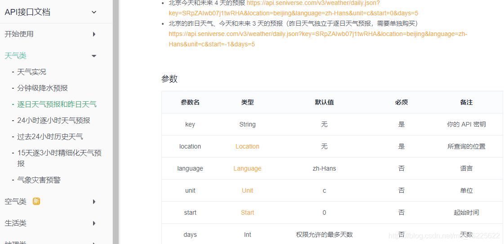Expand the 开始使用 section arrow
The image size is (504, 244).
(94, 34)
